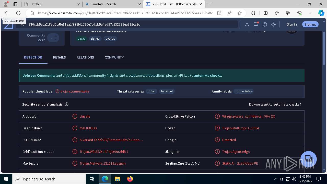The image size is (327, 184).
Task: Click the peexe tag
Action: pos(81,39)
